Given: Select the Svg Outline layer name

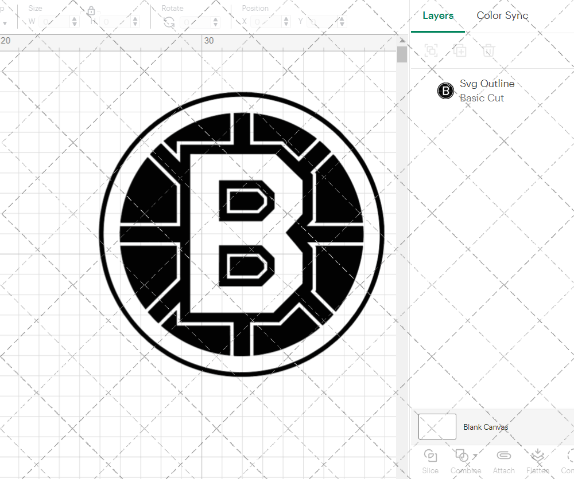Looking at the screenshot, I should point(487,84).
